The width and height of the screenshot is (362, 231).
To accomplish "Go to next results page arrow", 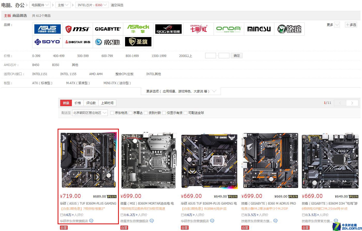I will [352, 103].
